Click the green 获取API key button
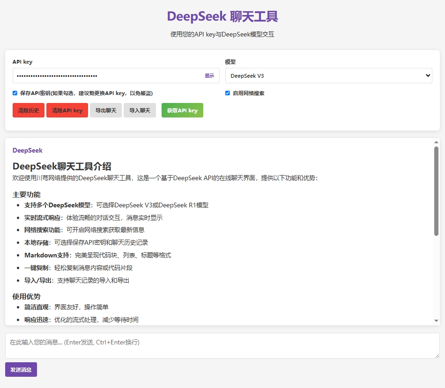 pos(183,110)
